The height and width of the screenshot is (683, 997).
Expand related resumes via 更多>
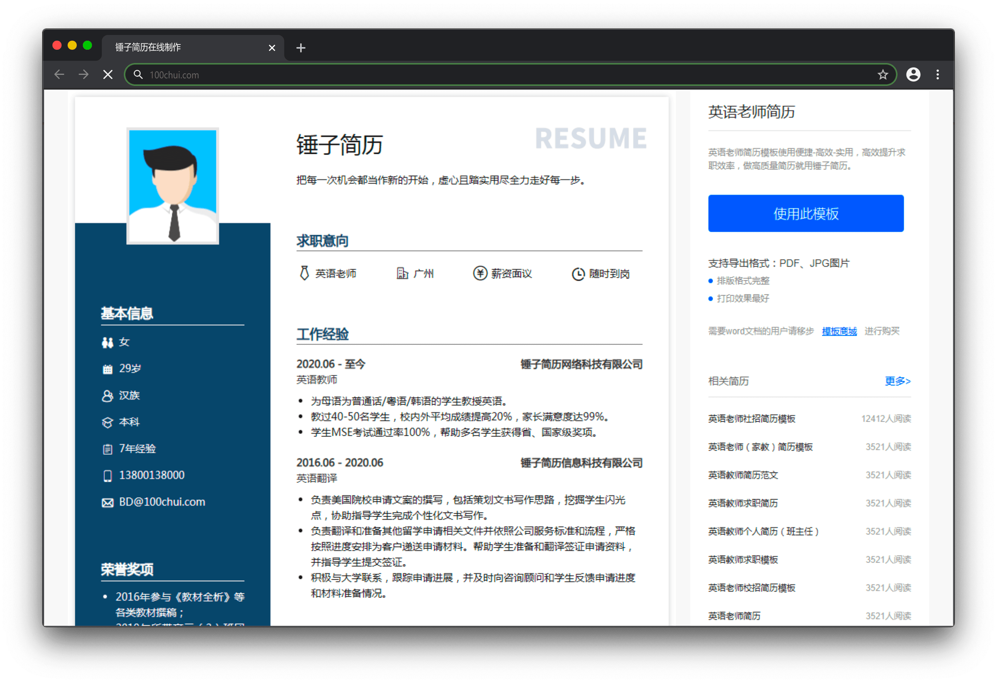tap(897, 381)
